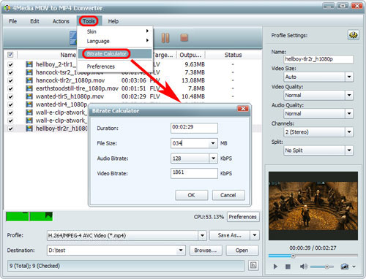Open the Audio Bitrate dropdown
This screenshot has width=366, height=279.
click(213, 158)
